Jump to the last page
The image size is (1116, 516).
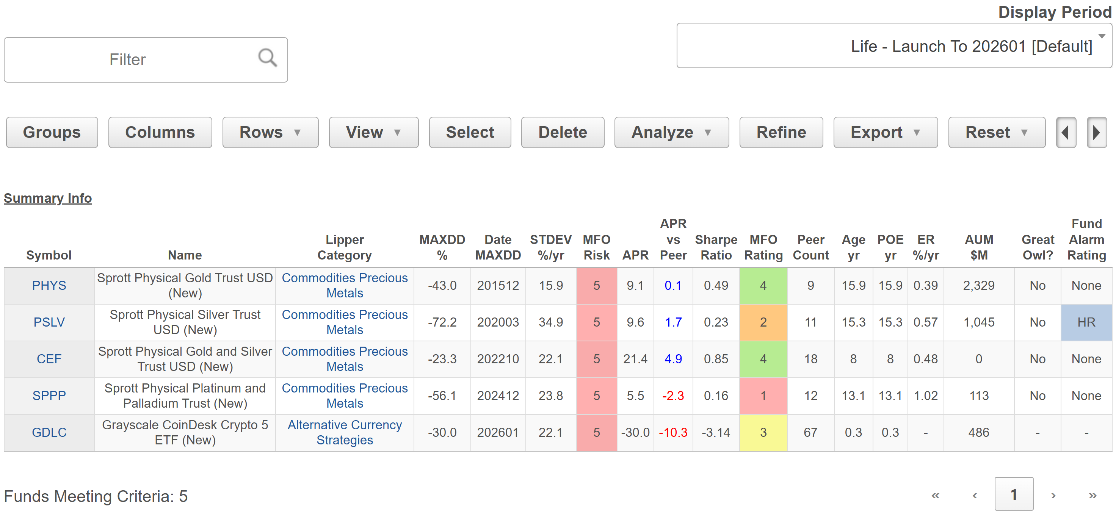point(1092,495)
